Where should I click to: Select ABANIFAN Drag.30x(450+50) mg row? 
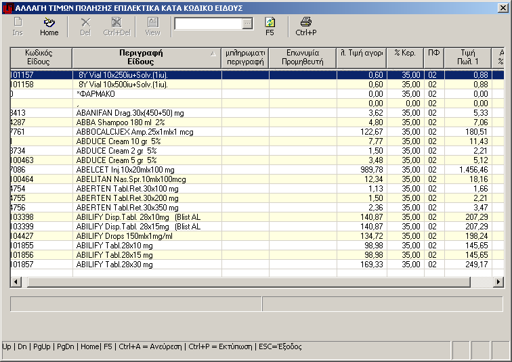pos(257,113)
